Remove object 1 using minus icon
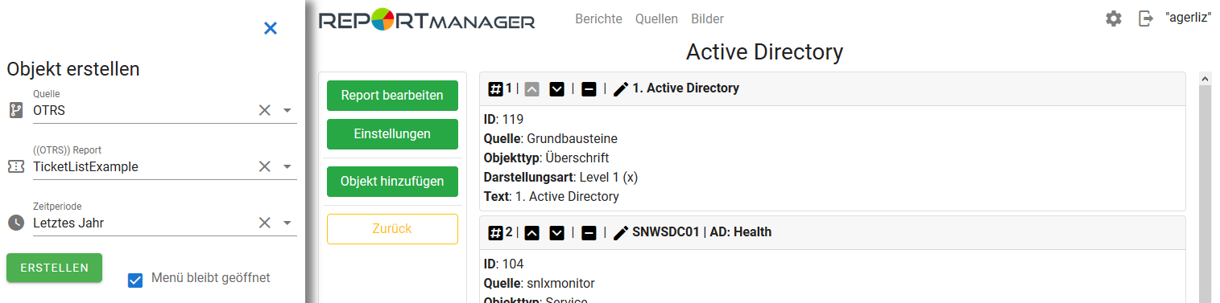The width and height of the screenshot is (1220, 303). (589, 88)
